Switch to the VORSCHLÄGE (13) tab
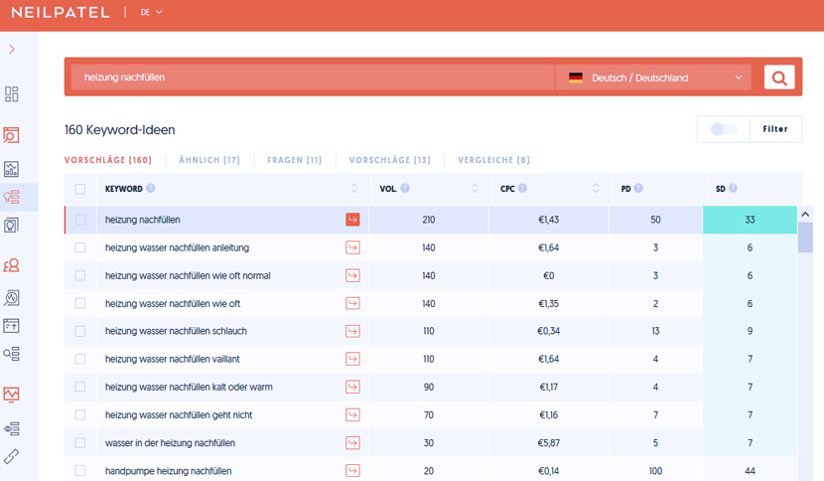This screenshot has width=824, height=481. pos(390,160)
